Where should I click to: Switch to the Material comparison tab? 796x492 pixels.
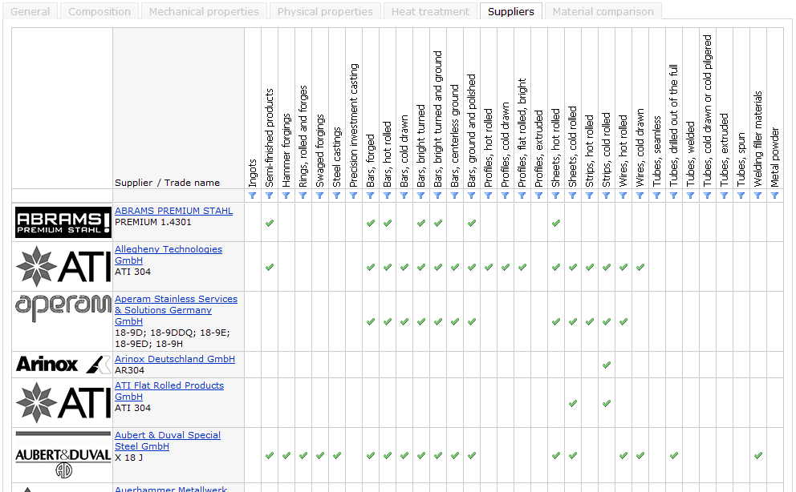tap(603, 11)
